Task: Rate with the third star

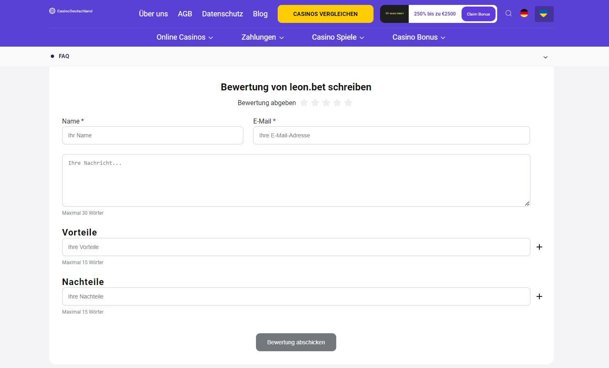Action: pyautogui.click(x=326, y=103)
